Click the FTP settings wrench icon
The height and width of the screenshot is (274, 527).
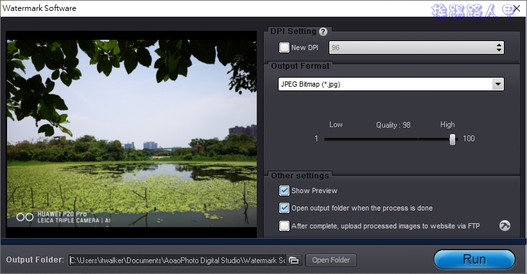pos(505,226)
